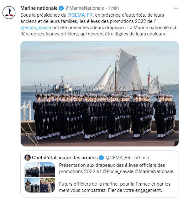Open @MarineNationale handle link
Viewport: 183px width, 200px height.
[85, 8]
